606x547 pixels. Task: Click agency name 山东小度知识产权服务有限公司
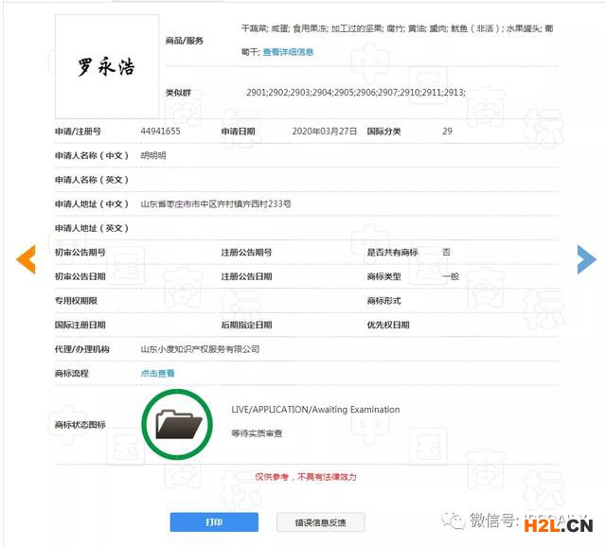coord(200,349)
